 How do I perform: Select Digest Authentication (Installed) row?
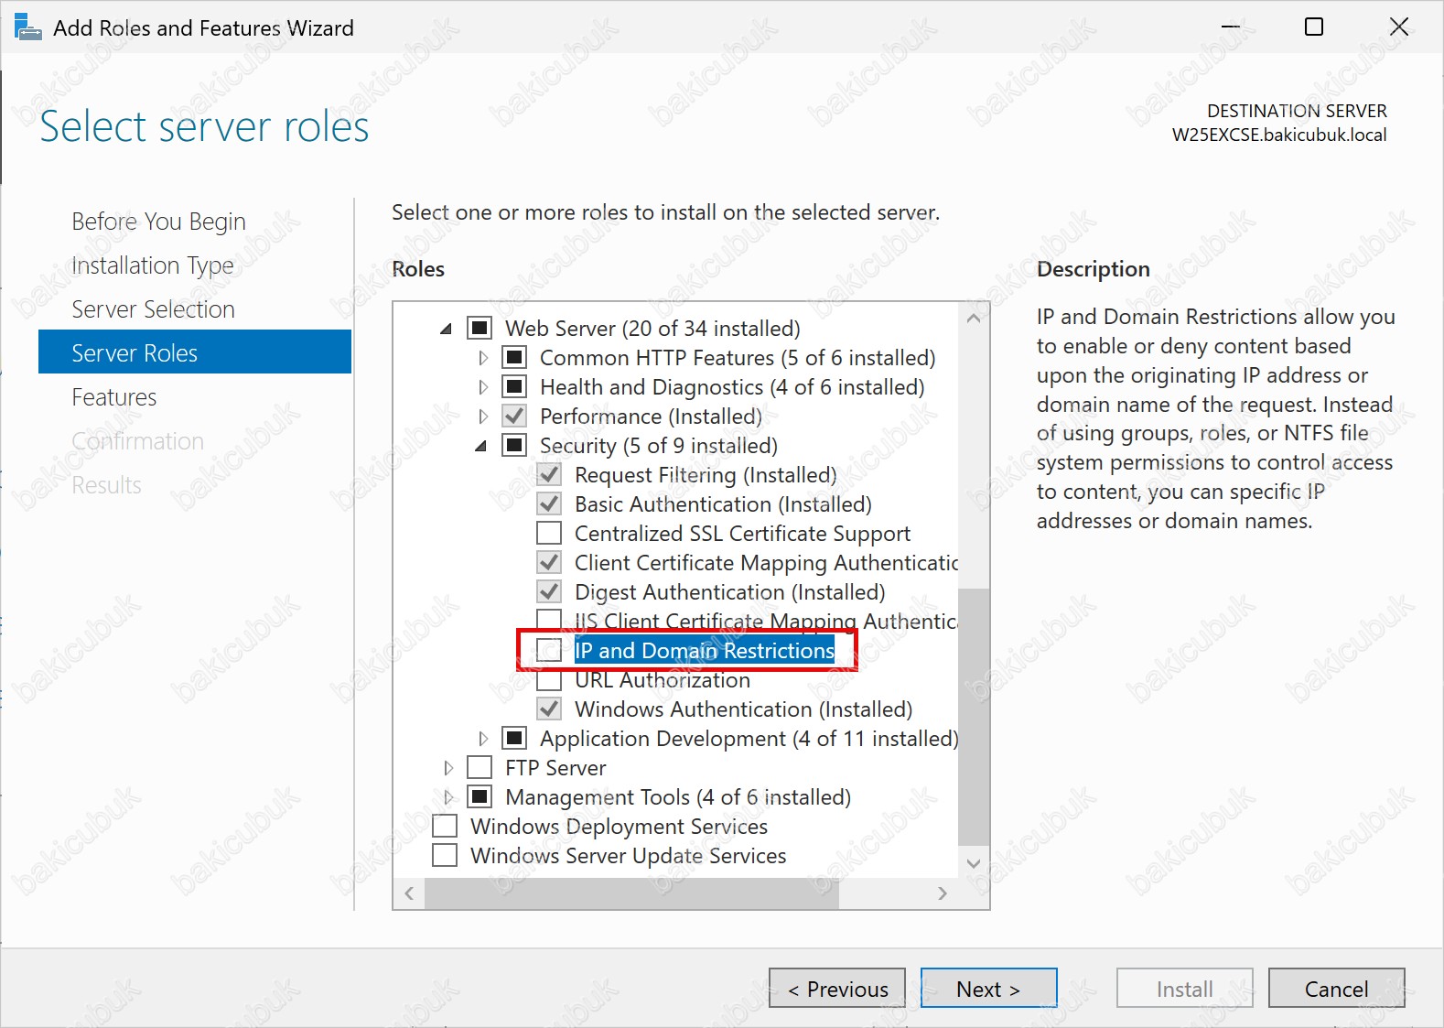point(730,591)
